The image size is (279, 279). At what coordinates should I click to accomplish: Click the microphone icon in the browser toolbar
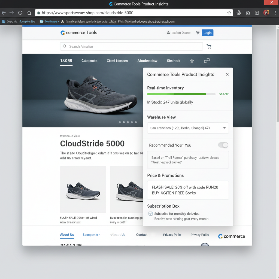pyautogui.click(x=239, y=13)
